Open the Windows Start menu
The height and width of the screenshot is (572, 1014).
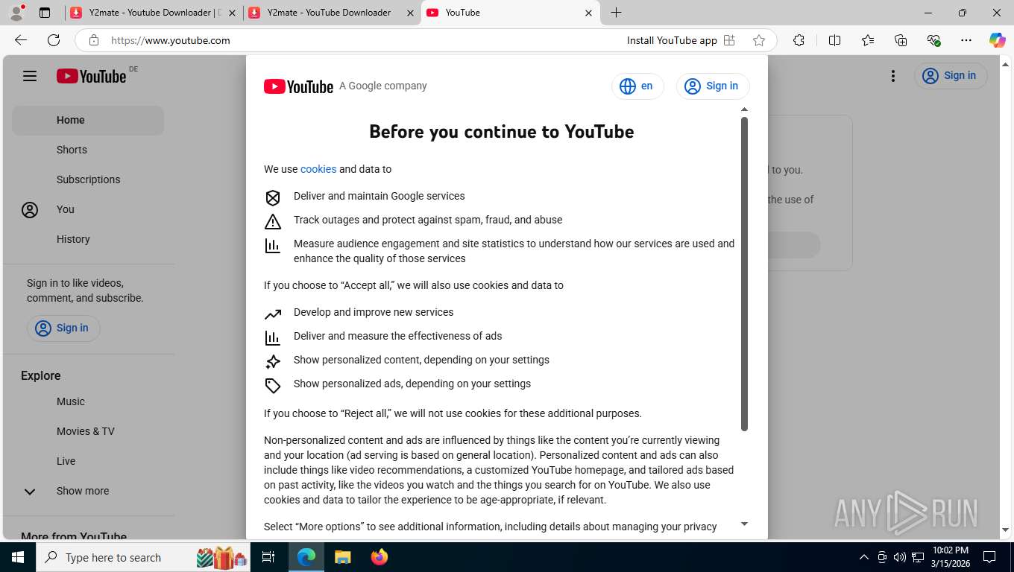(x=18, y=557)
